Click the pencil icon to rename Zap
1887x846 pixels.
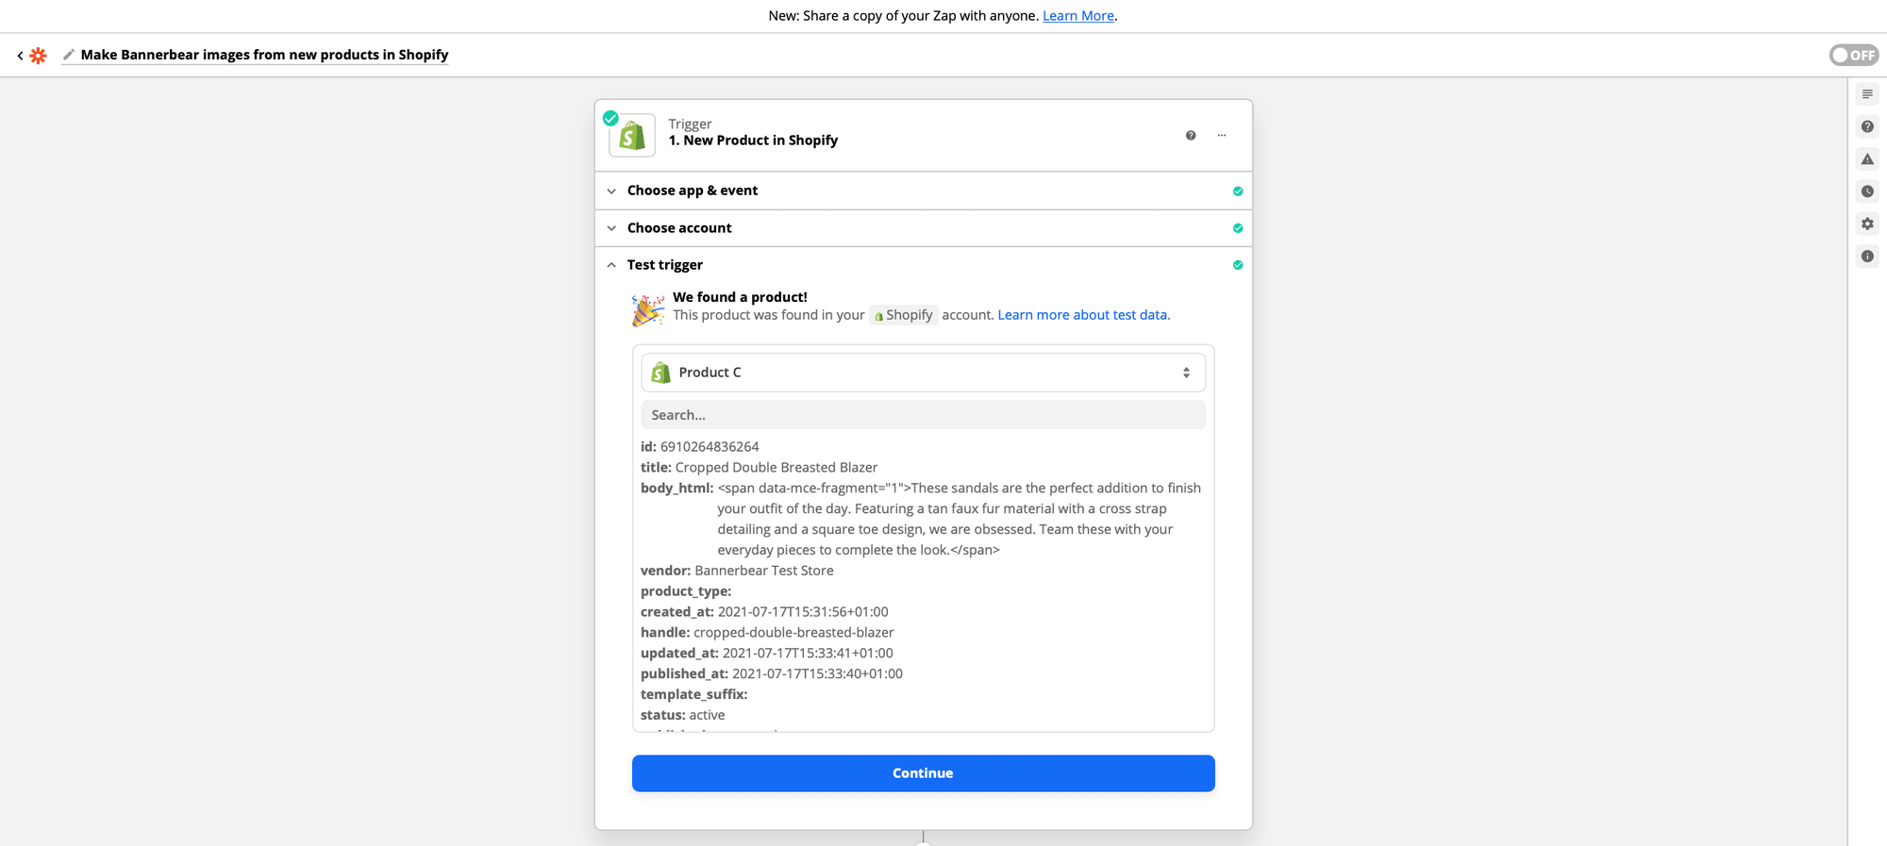pos(68,55)
